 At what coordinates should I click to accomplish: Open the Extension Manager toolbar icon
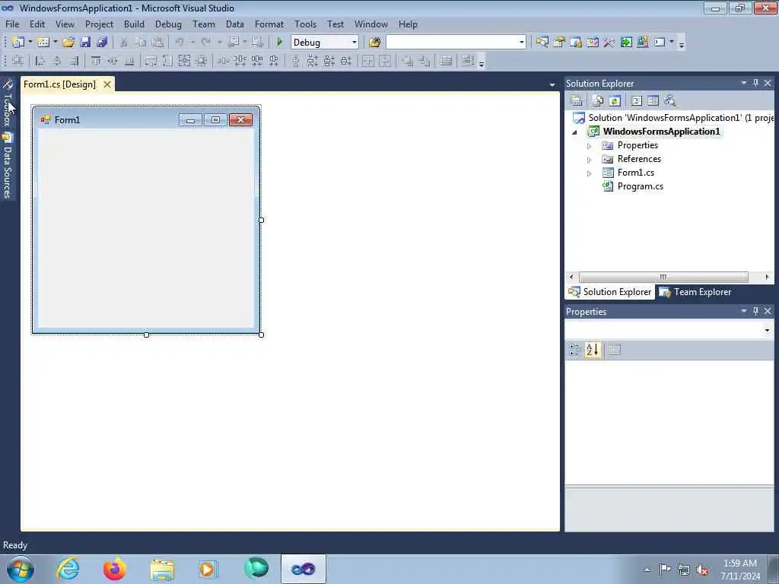pyautogui.click(x=642, y=43)
